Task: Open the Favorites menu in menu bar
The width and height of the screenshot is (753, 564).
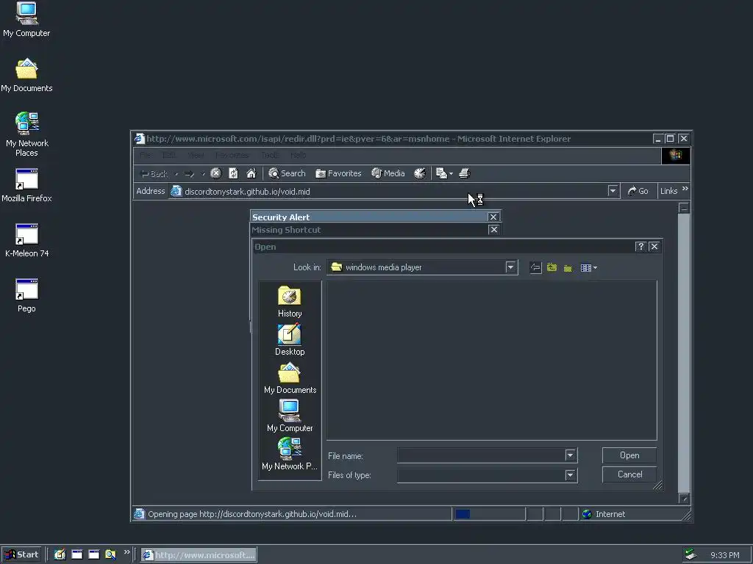Action: [232, 155]
